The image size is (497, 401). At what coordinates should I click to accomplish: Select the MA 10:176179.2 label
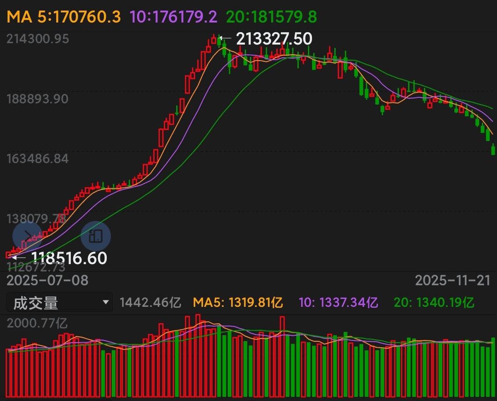(x=173, y=17)
